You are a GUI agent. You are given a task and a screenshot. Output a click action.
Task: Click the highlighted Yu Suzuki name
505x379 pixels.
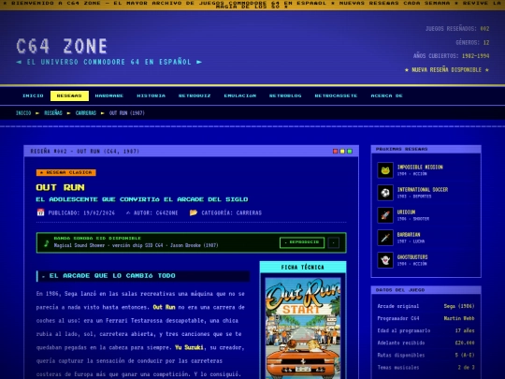click(x=189, y=347)
